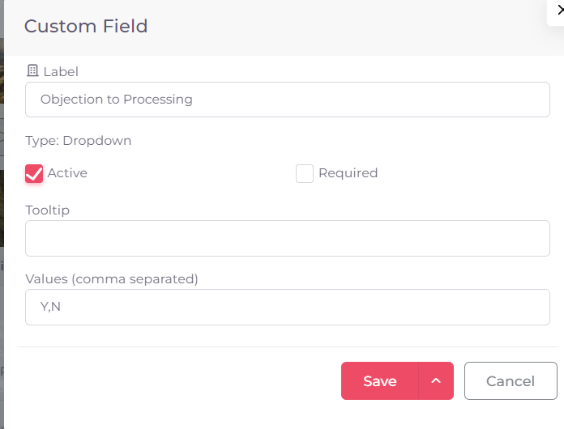Click the building icon beside Label

pyautogui.click(x=32, y=70)
